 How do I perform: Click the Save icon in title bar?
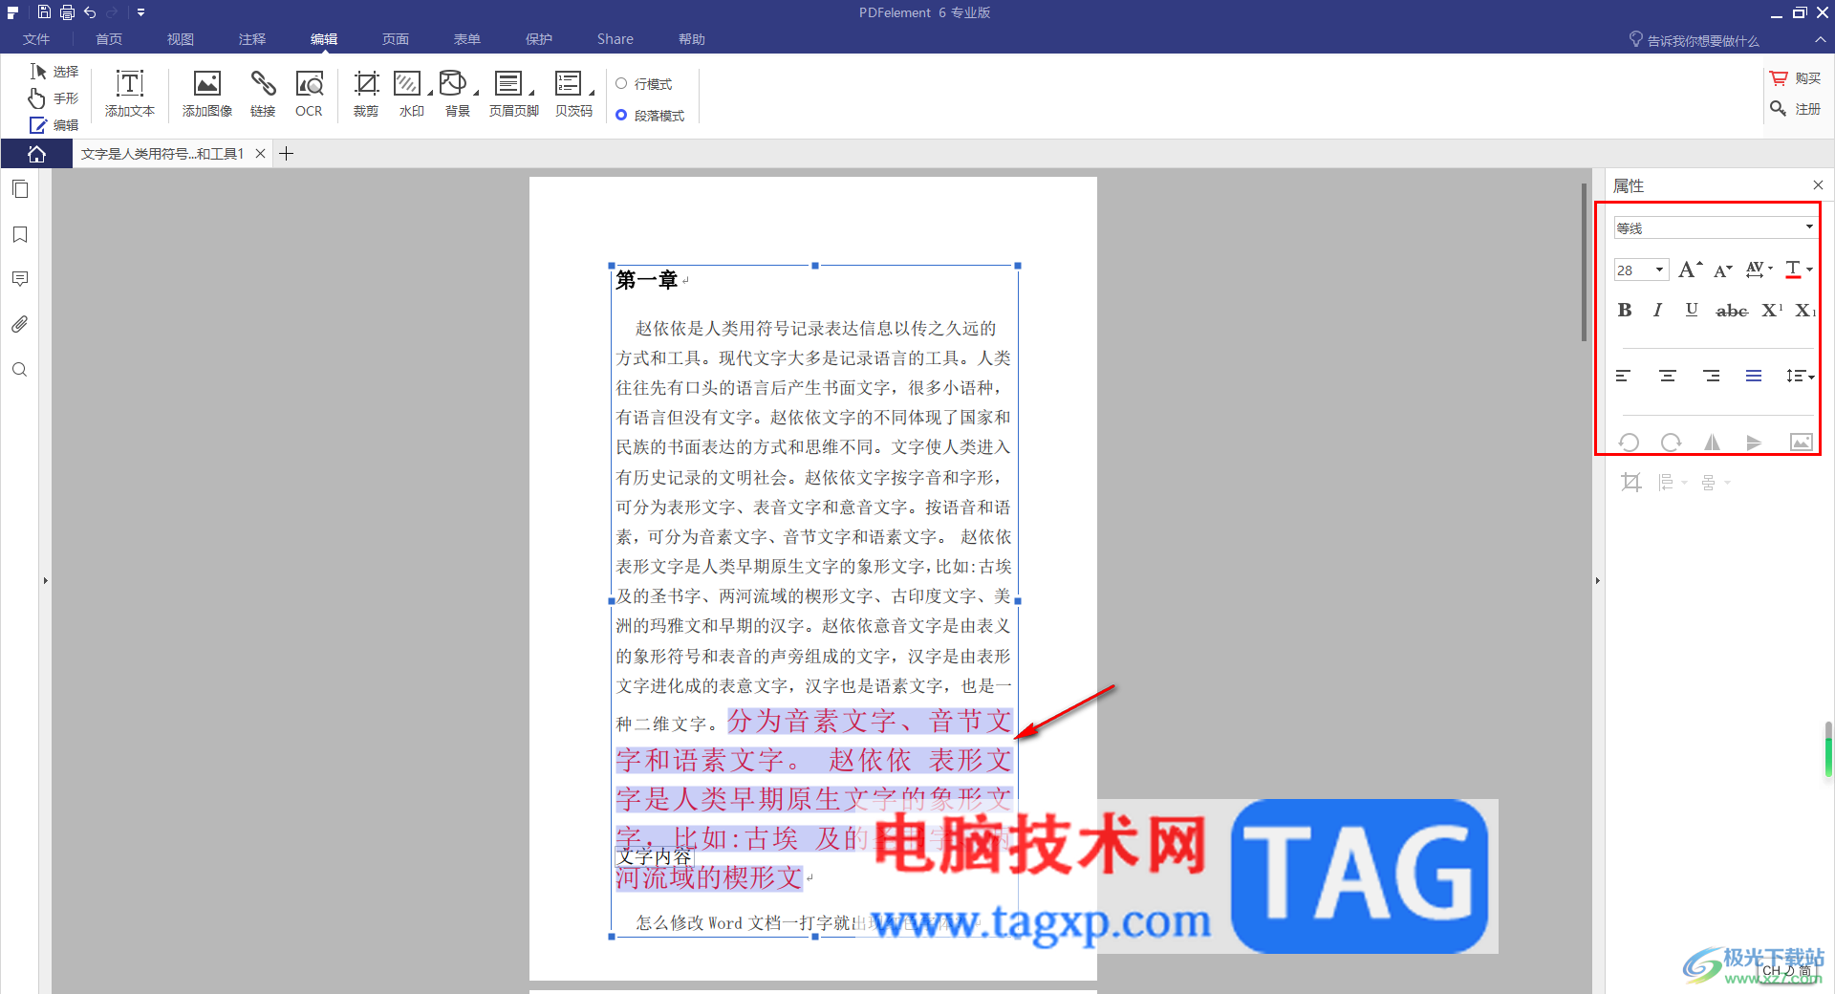44,12
